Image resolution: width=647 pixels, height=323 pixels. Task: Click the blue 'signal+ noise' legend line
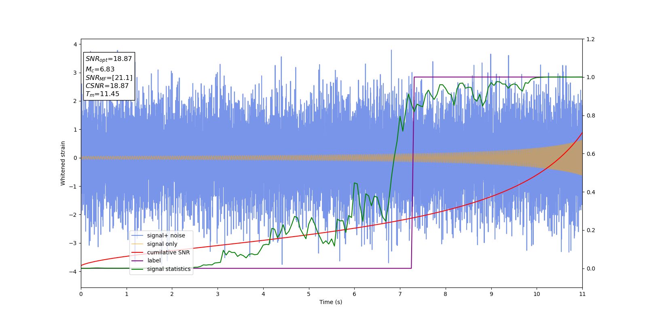[137, 236]
